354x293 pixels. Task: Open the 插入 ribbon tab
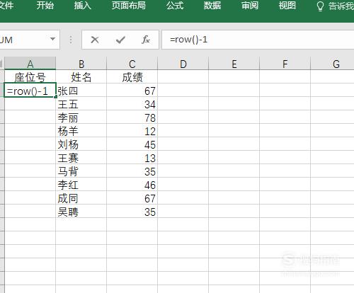83,6
